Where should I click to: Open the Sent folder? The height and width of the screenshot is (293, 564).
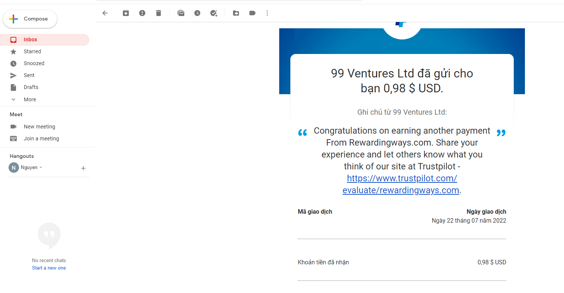point(45,76)
